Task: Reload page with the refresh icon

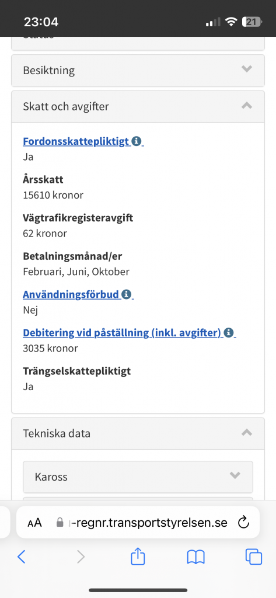Action: [243, 522]
